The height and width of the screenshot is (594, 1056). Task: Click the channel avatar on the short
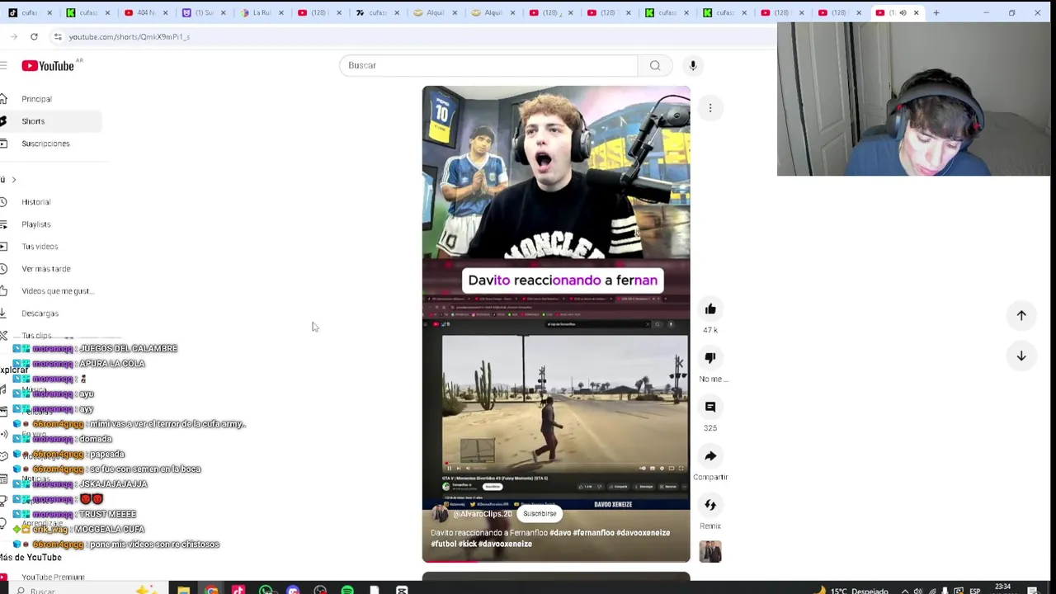point(440,514)
